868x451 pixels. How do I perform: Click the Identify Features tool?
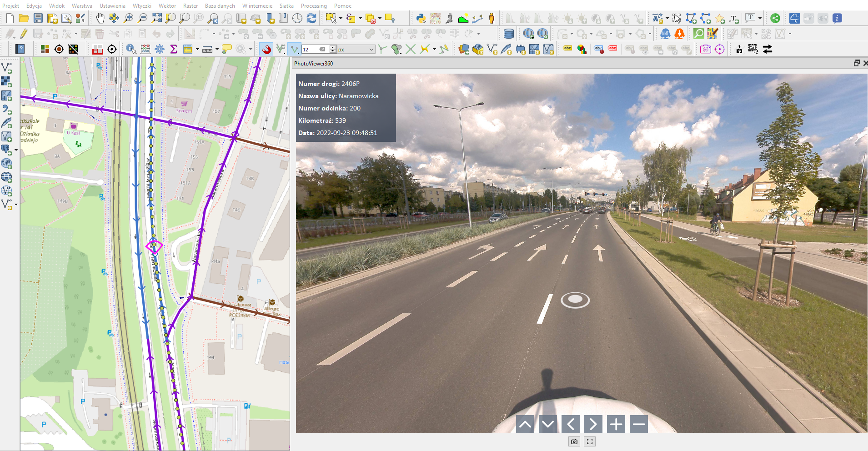pyautogui.click(x=131, y=49)
